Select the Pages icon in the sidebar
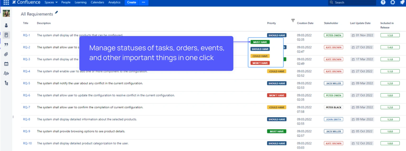This screenshot has width=406, height=151. (x=6, y=35)
